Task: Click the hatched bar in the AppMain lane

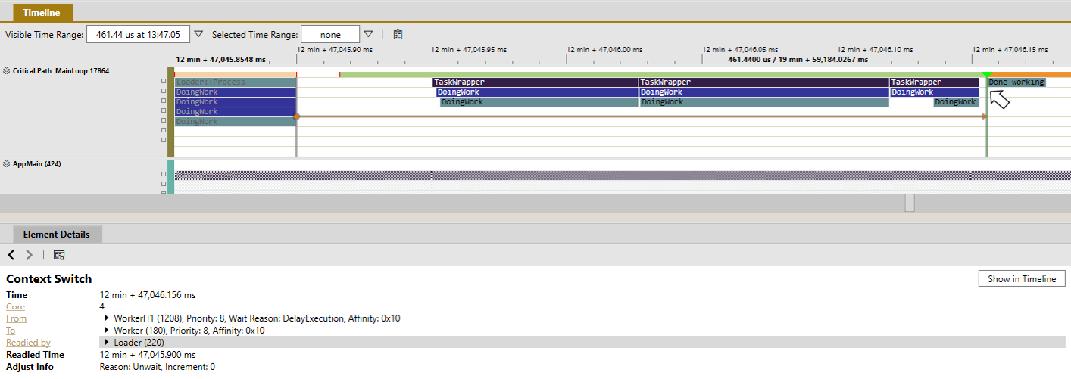Action: point(623,175)
